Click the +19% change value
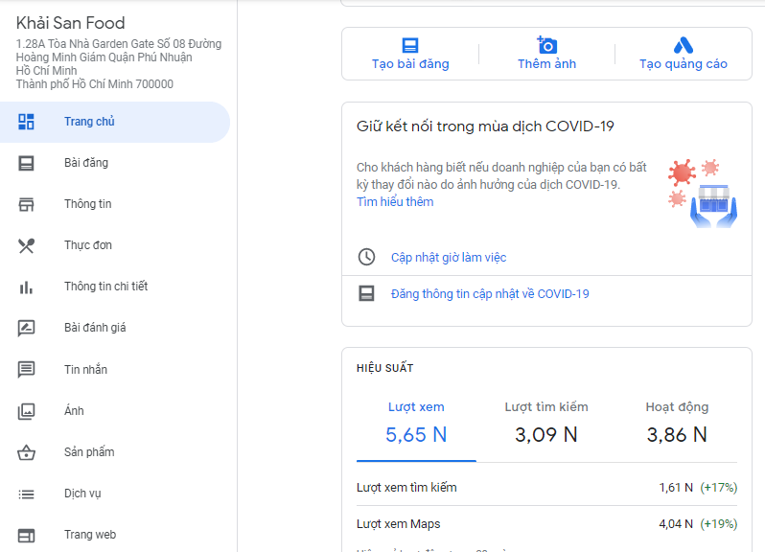This screenshot has height=552, width=765. tap(719, 523)
